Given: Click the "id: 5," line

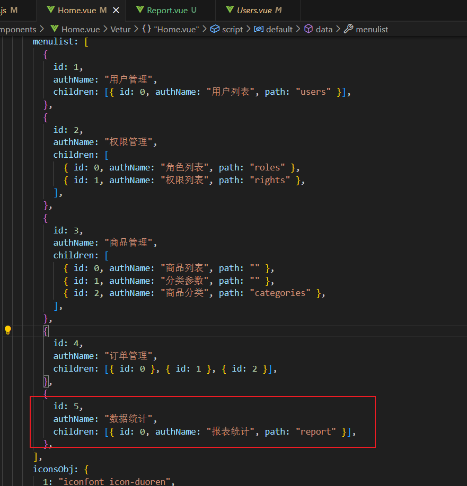Looking at the screenshot, I should [x=68, y=406].
